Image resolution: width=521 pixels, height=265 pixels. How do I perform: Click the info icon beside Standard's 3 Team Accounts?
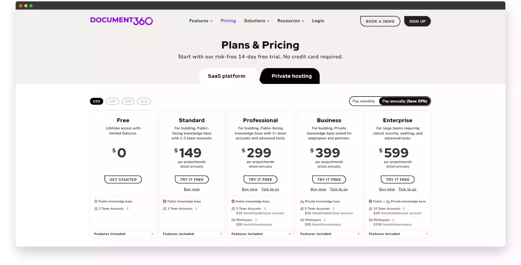196,209
